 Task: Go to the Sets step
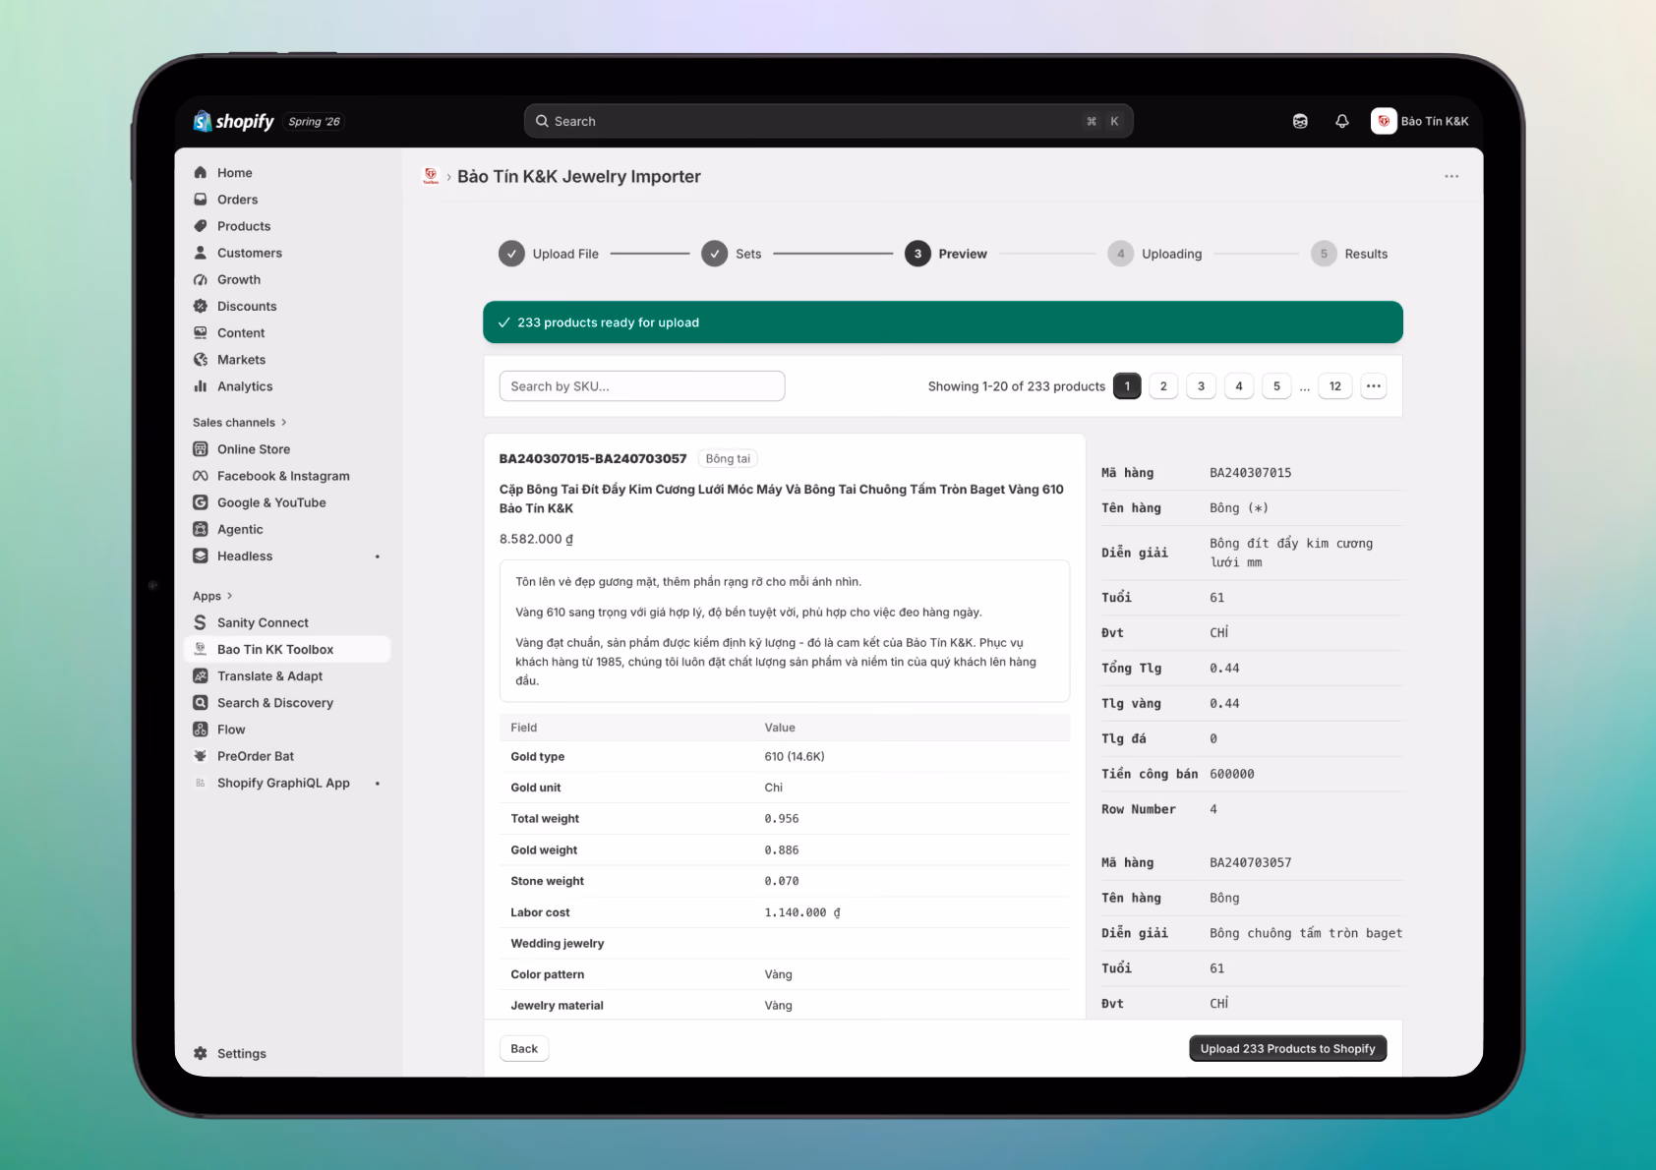[732, 254]
